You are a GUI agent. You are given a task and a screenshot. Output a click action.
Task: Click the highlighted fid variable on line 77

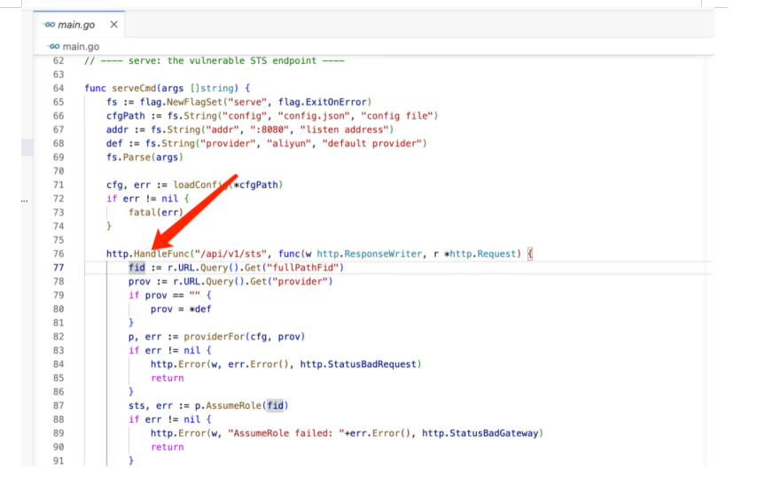click(x=137, y=268)
